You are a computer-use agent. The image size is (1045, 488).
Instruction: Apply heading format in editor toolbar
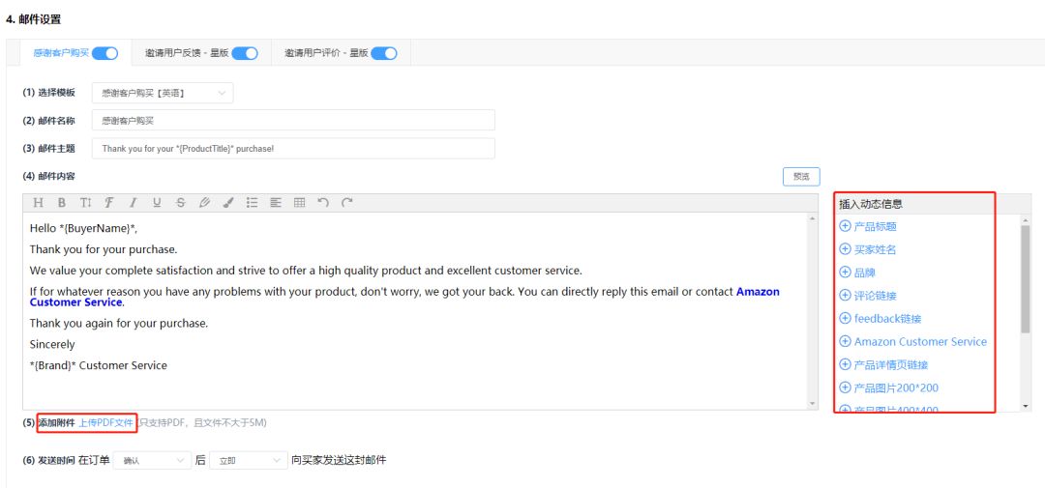pyautogui.click(x=39, y=203)
